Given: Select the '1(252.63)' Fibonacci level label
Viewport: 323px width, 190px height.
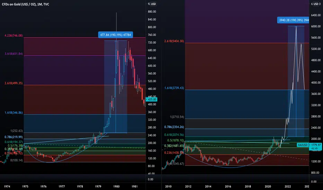Looking at the screenshot, I should click(x=17, y=131).
